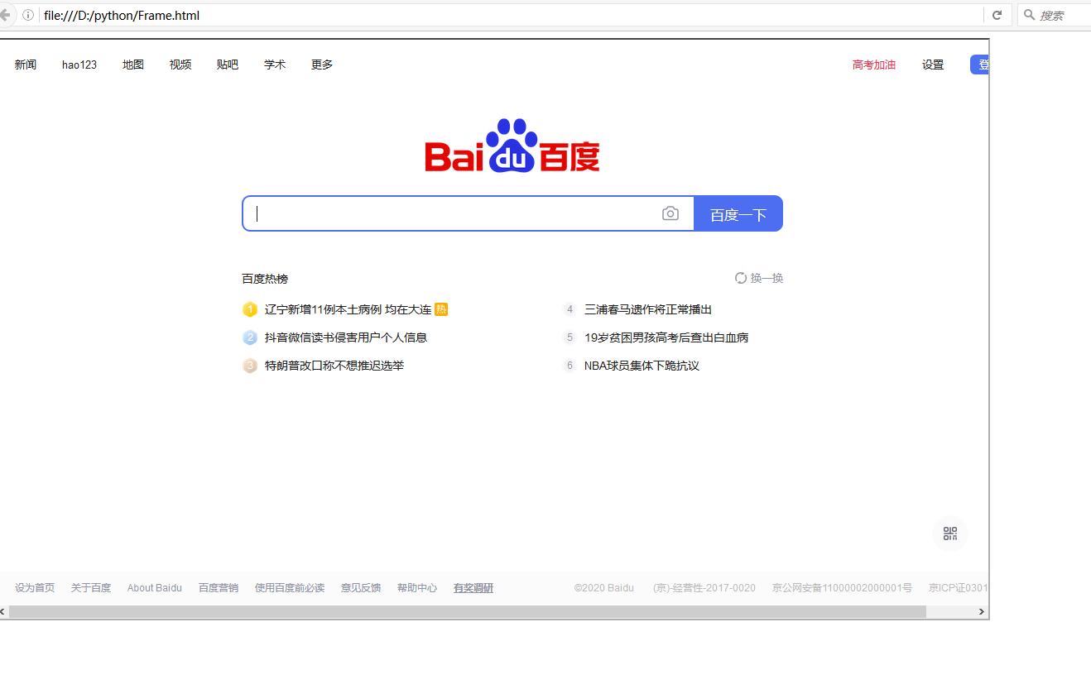The height and width of the screenshot is (689, 1091).
Task: Click the rank 6 number badge
Action: pos(570,366)
